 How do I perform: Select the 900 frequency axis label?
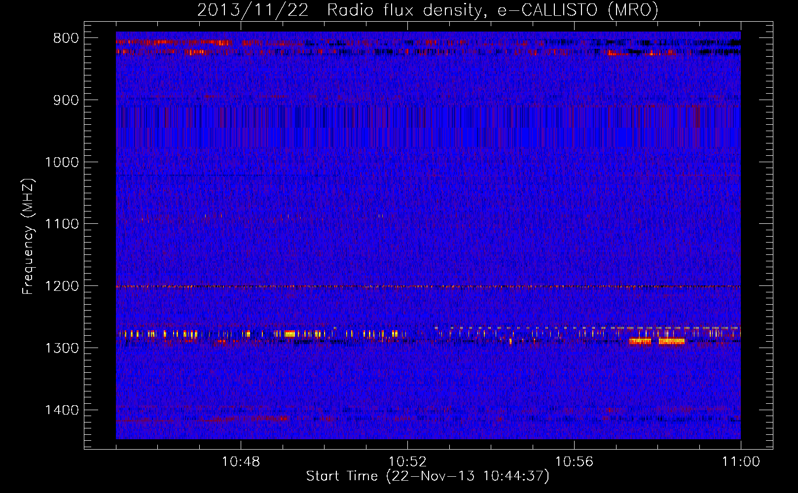click(x=66, y=100)
